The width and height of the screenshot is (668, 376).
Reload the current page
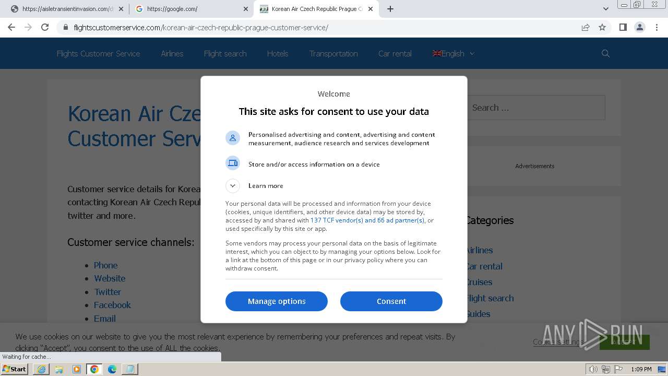45,27
